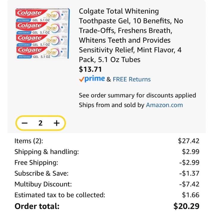211x216 pixels.
Task: Open the Amazon.com seller link
Action: [x=165, y=105]
